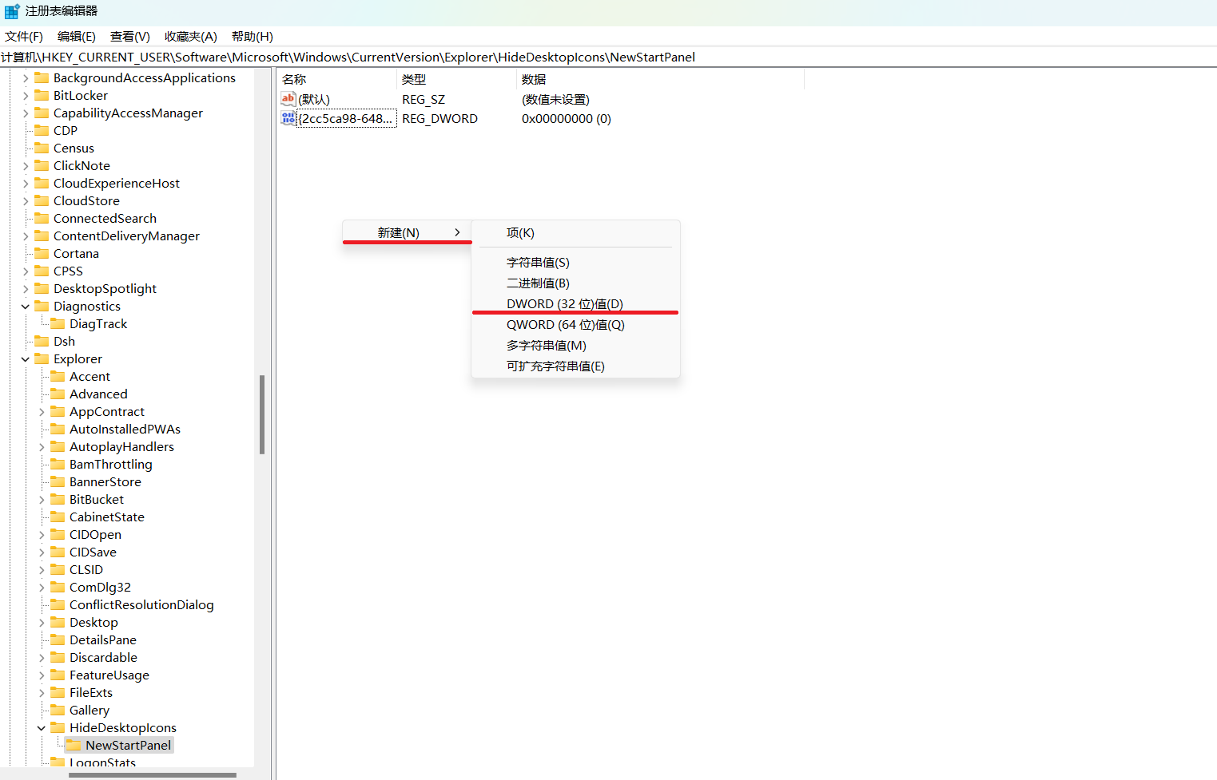
Task: Select DWORD (32 位)值(D) submenu entry
Action: [x=575, y=303]
